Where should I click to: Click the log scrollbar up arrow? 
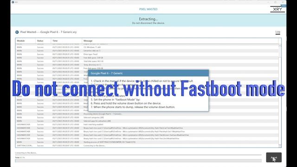(280, 45)
